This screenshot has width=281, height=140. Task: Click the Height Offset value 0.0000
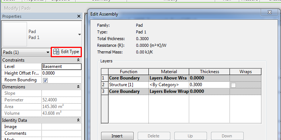(62, 73)
